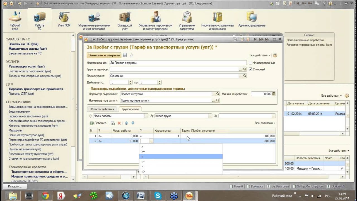Open Skype from the Windows taskbar

tap(158, 195)
